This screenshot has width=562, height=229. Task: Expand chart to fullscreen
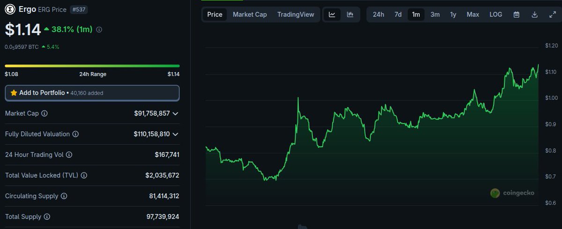552,15
